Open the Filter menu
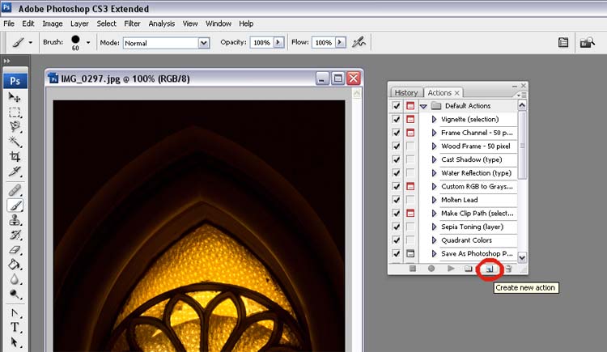 point(132,23)
